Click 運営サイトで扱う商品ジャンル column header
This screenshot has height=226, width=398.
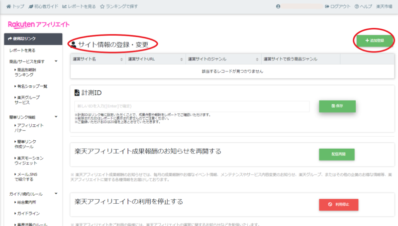pos(300,59)
